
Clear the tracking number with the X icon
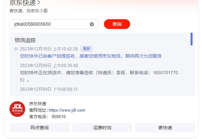[x=92, y=24]
